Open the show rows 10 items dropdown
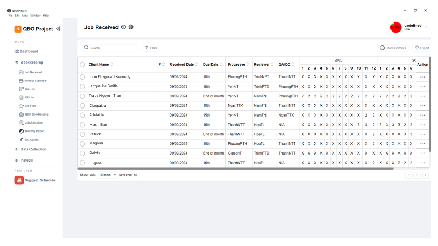The width and height of the screenshot is (438, 246). pyautogui.click(x=107, y=175)
